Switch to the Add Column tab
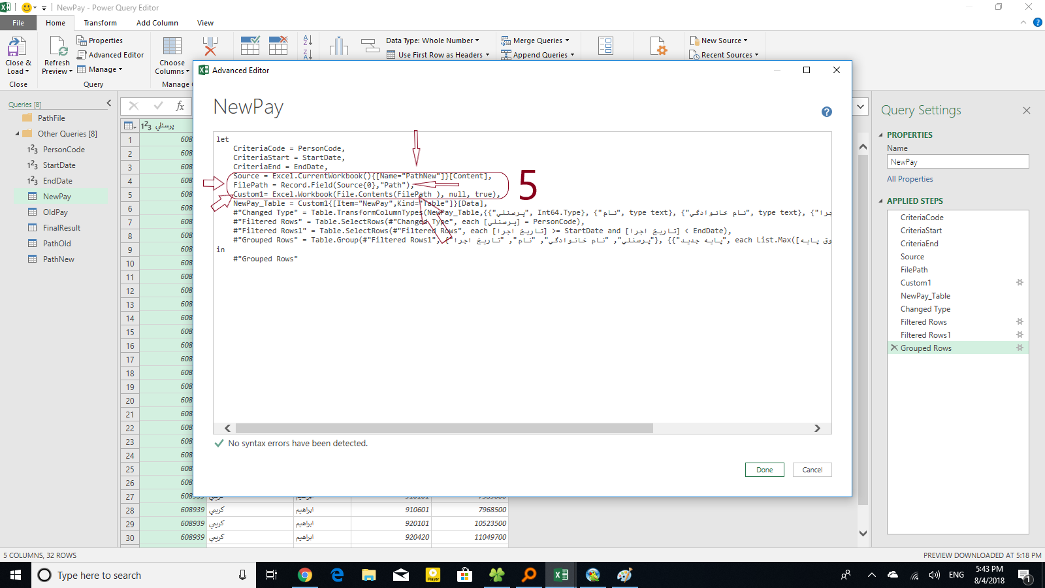This screenshot has width=1045, height=588. [157, 23]
